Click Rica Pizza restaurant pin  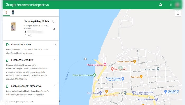point(141,77)
